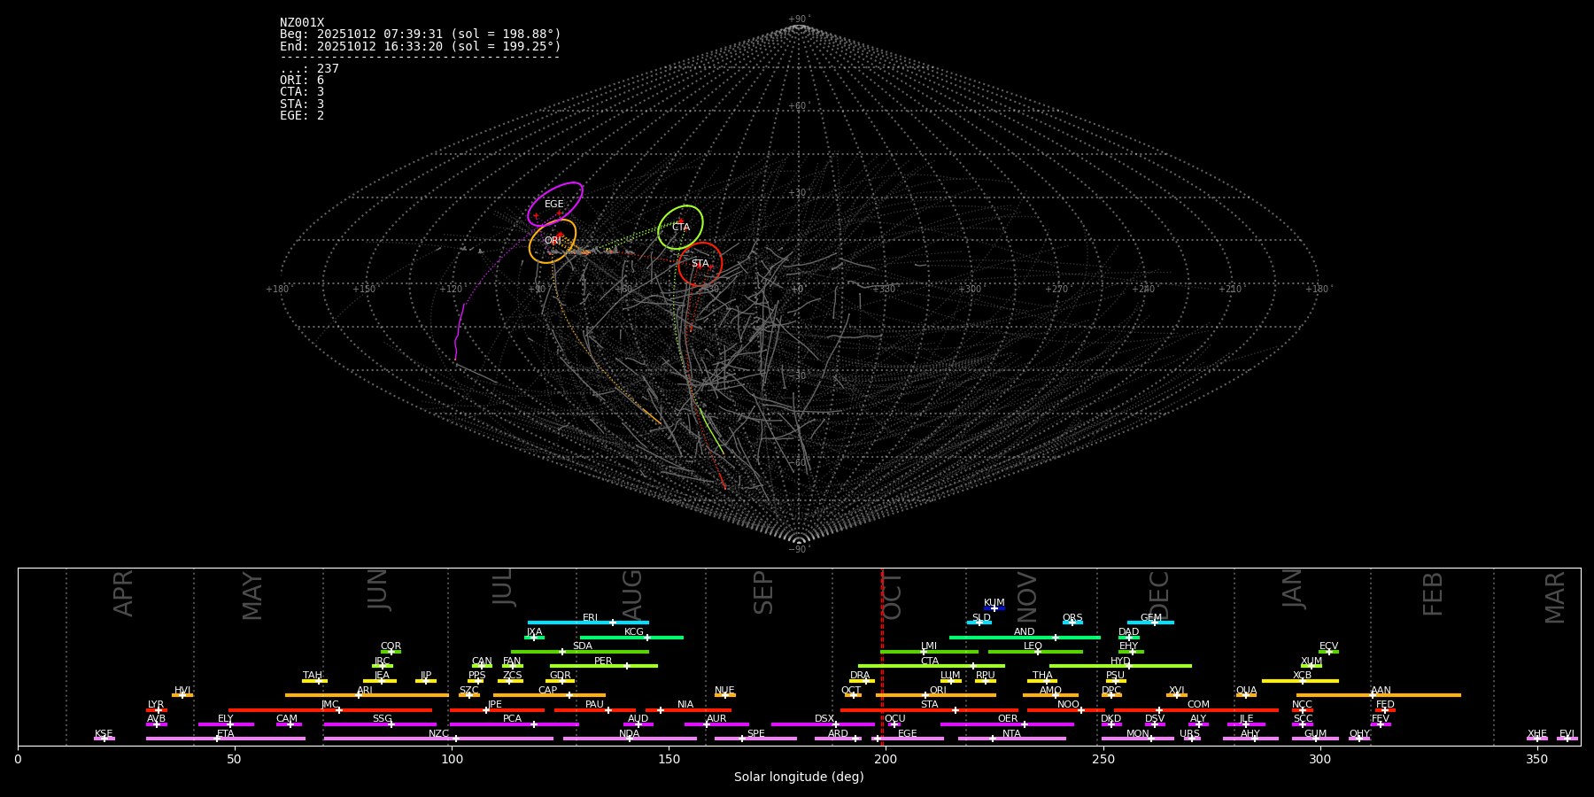Screen dimensions: 1594x797
Task: Click the "Solar longitude (deg)" axis label
Action: [799, 777]
